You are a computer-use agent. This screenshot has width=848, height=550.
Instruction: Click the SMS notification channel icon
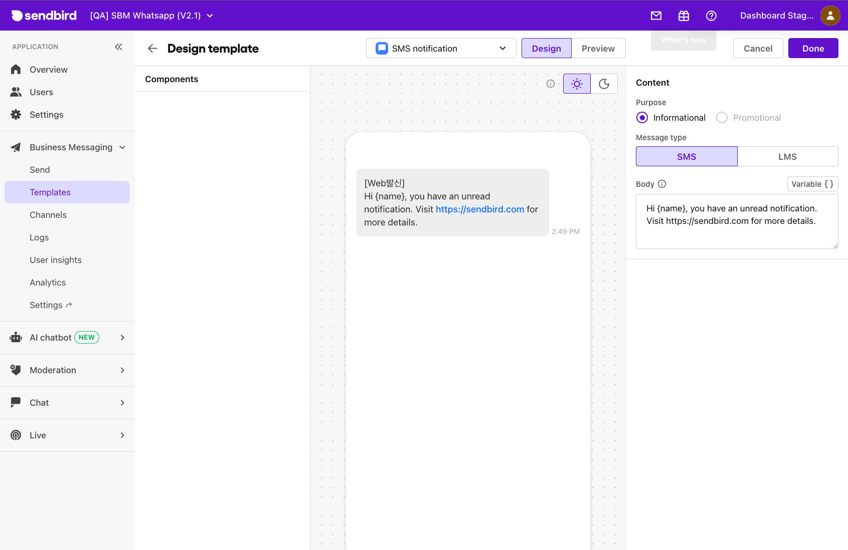(382, 48)
